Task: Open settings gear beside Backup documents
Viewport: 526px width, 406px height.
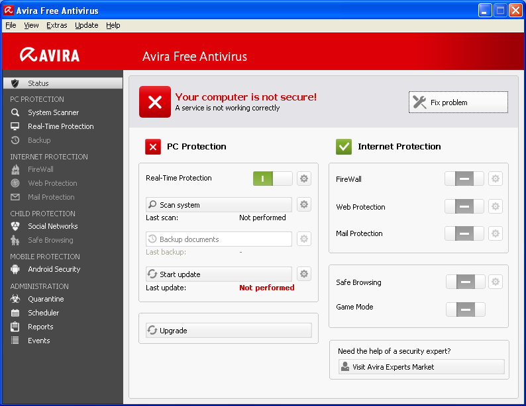Action: point(304,239)
